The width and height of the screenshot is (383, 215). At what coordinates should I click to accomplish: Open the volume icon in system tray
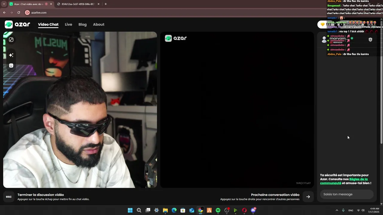click(x=363, y=210)
